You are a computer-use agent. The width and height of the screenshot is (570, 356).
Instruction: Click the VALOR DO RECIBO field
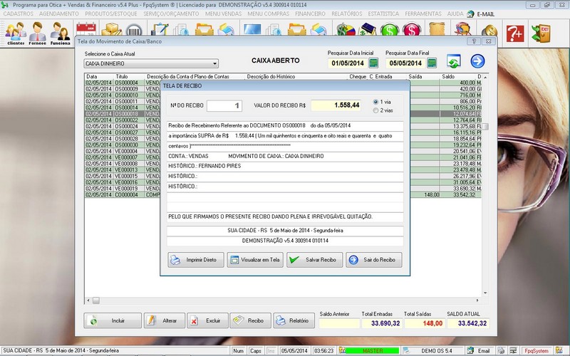pyautogui.click(x=336, y=105)
